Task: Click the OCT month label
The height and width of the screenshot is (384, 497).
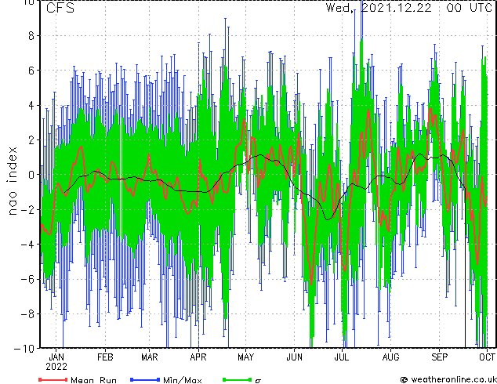Action: tap(487, 357)
